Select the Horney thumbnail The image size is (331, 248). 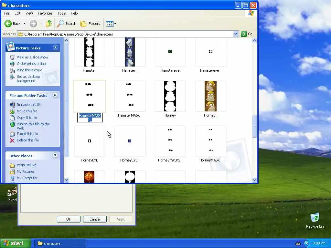pos(170,96)
